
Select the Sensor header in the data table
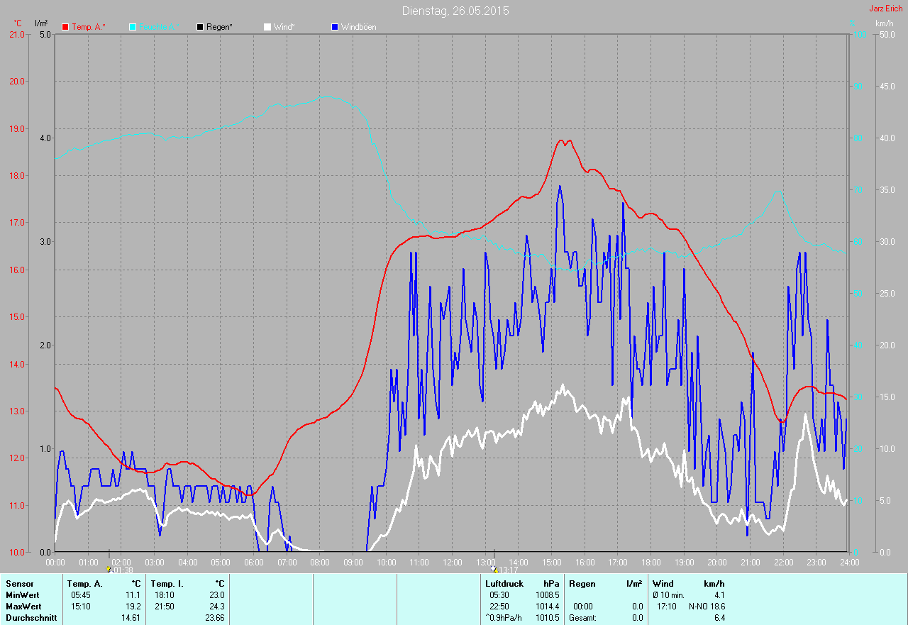[19, 584]
